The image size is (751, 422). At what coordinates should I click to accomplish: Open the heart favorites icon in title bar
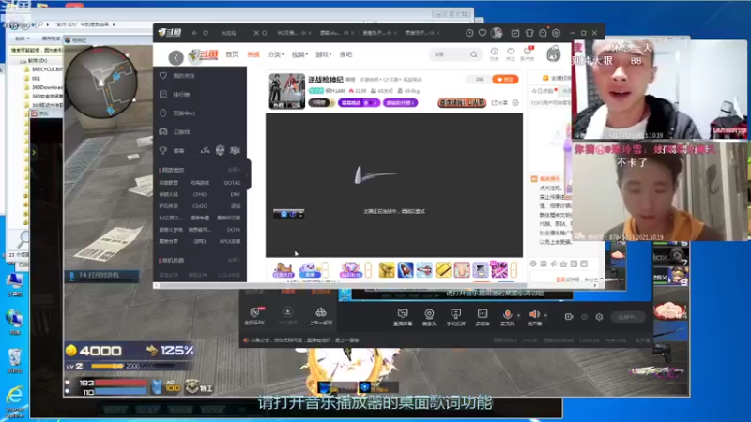coord(483,33)
